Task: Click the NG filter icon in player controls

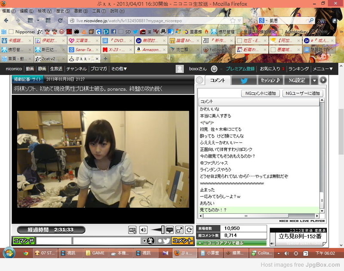Action: [132, 230]
